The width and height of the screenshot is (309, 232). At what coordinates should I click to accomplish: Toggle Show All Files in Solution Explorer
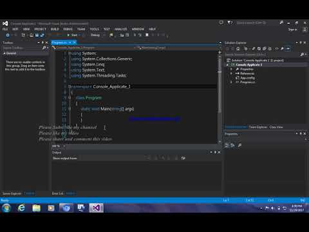(x=270, y=49)
